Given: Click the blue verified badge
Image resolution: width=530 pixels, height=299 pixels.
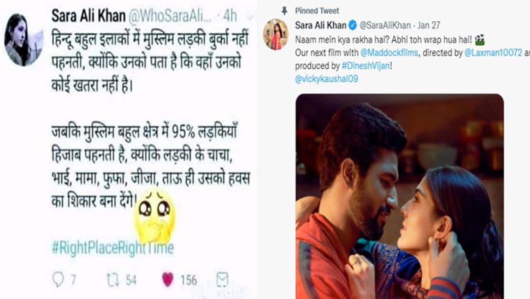Looking at the screenshot, I should tap(352, 25).
